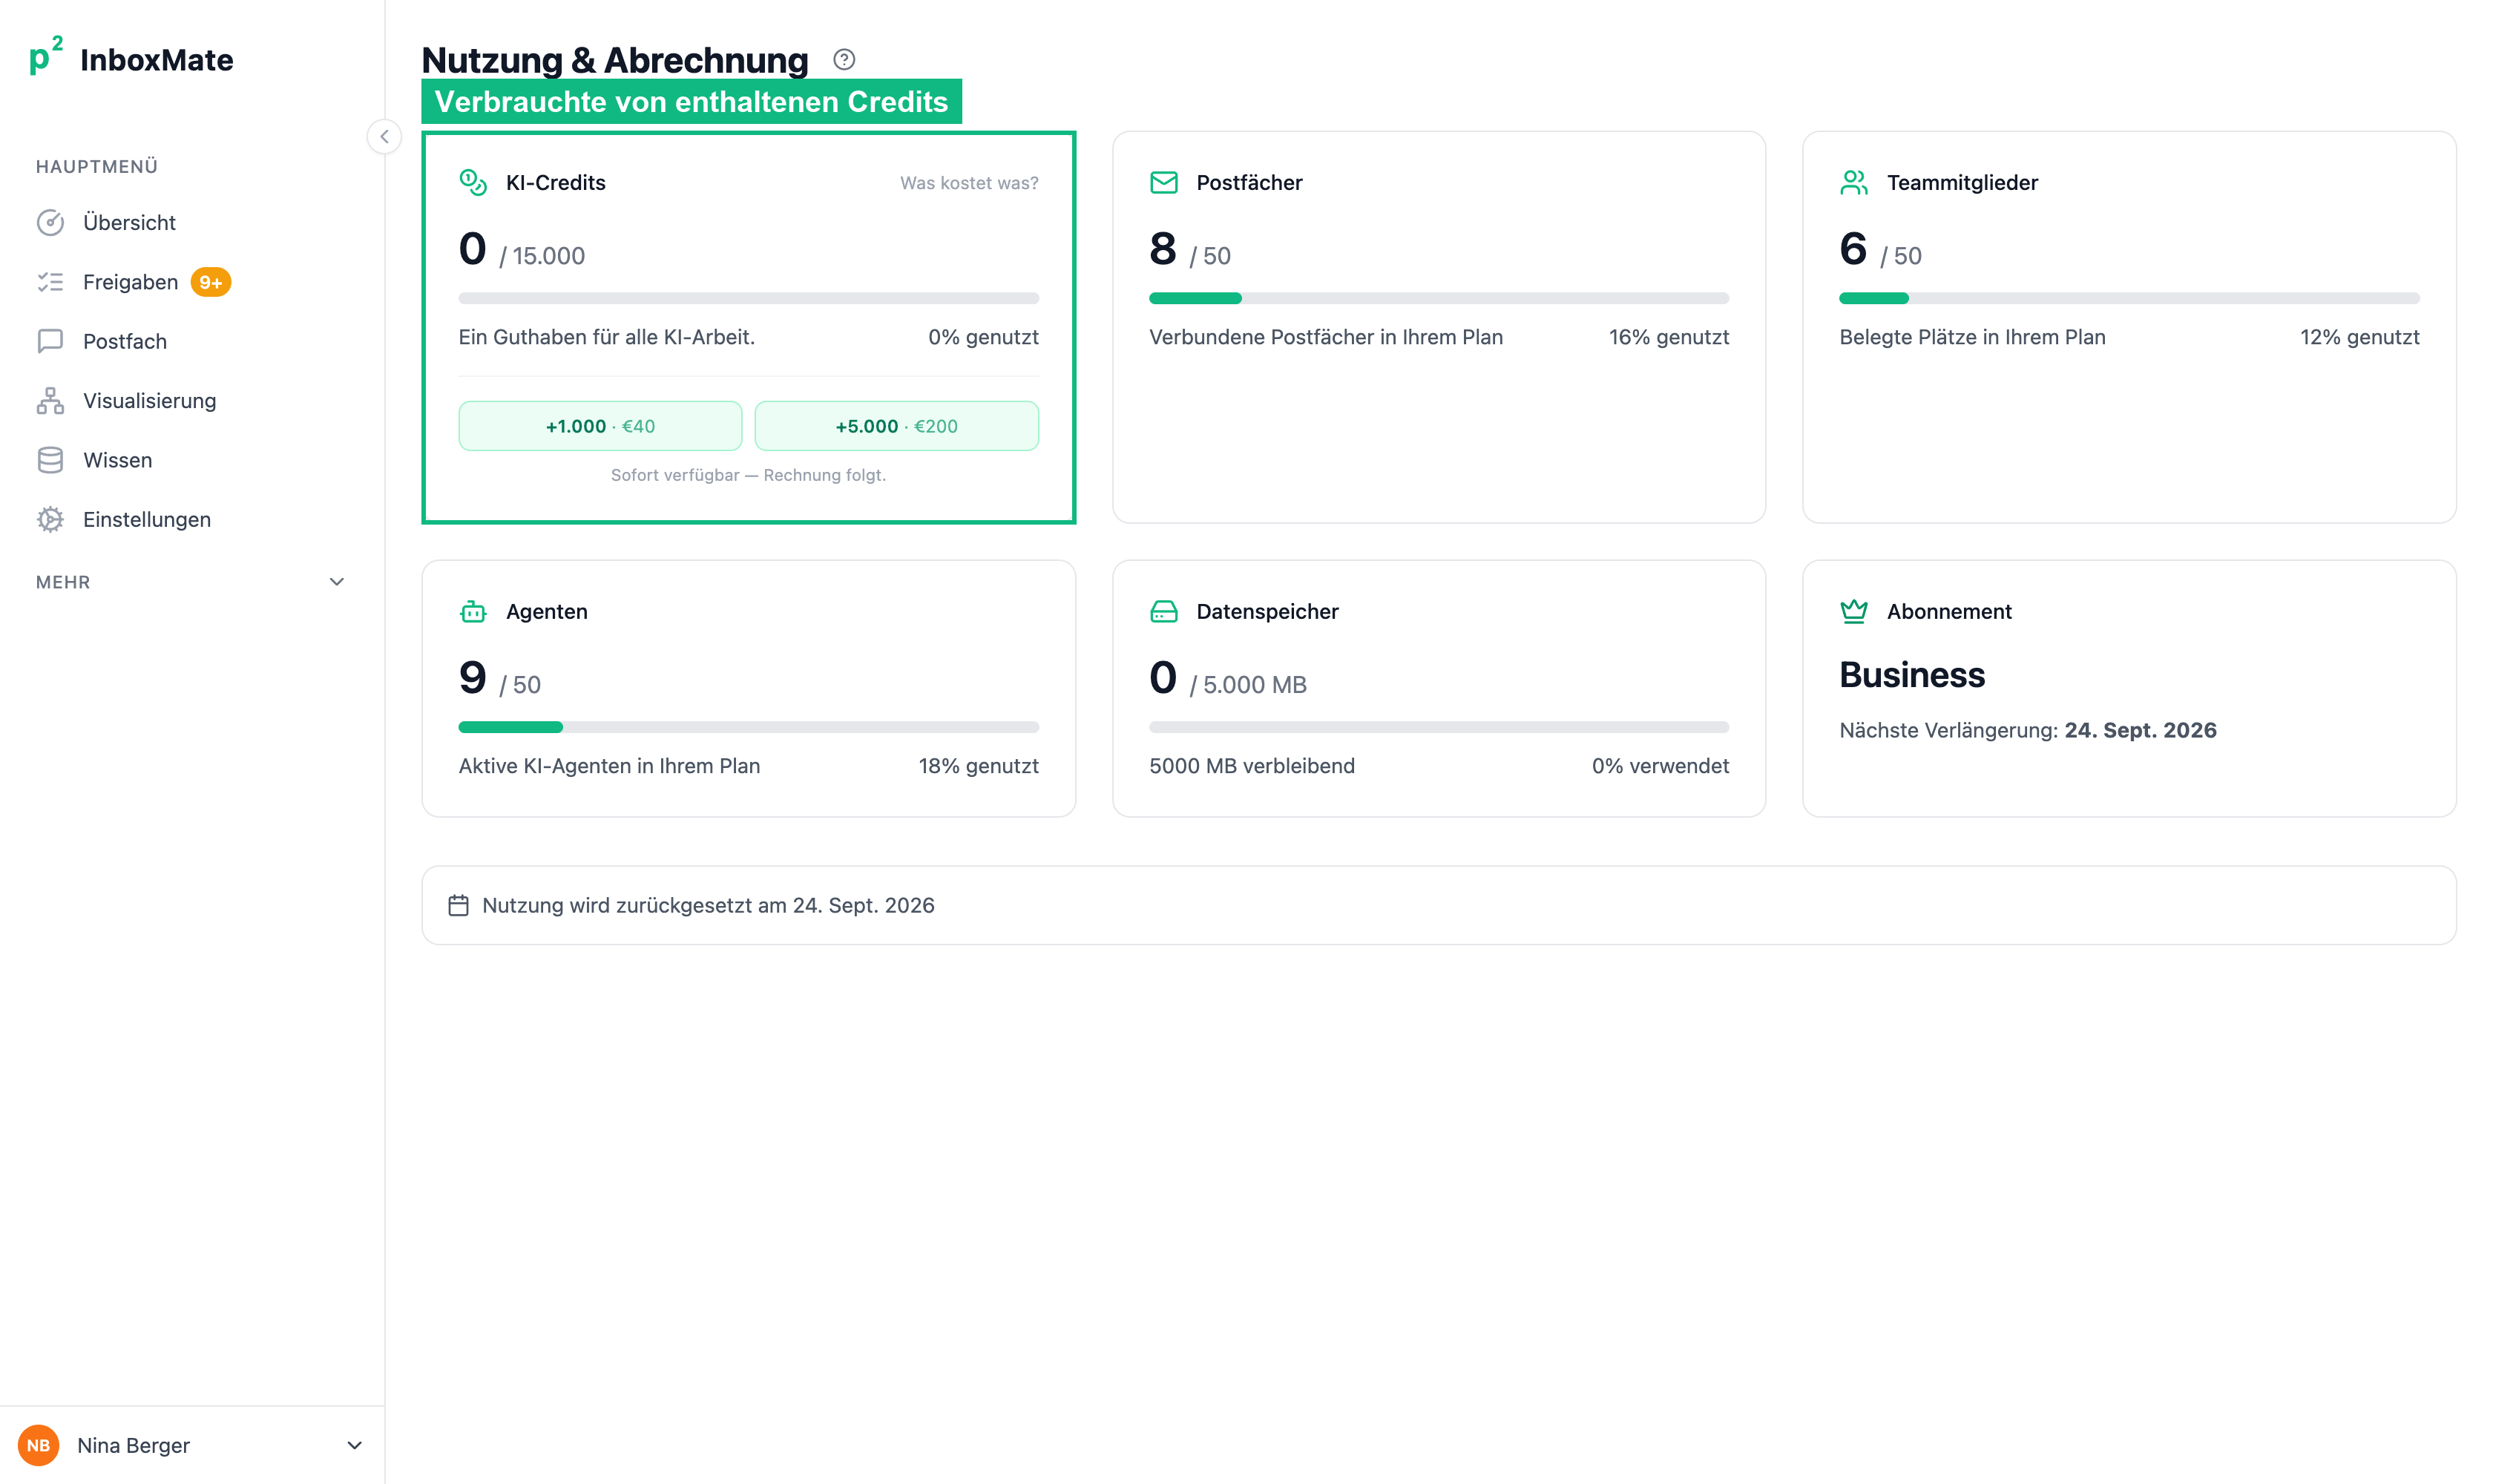The height and width of the screenshot is (1484, 2493).
Task: Click the Postfächer envelope icon
Action: click(x=1163, y=182)
